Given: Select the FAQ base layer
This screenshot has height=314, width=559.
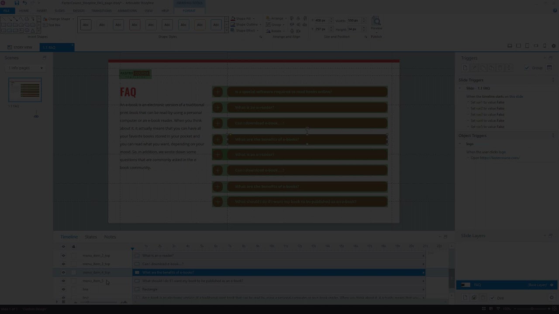Looking at the screenshot, I should tap(507, 285).
